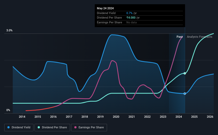The height and width of the screenshot is (135, 218).
Task: Click the Analysts Forecasts label
Action: [x=199, y=37]
